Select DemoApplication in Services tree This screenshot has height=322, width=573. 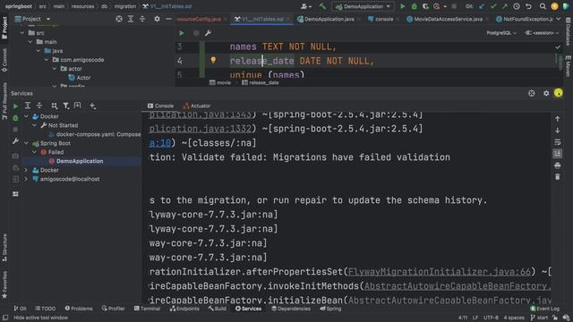[x=80, y=161]
